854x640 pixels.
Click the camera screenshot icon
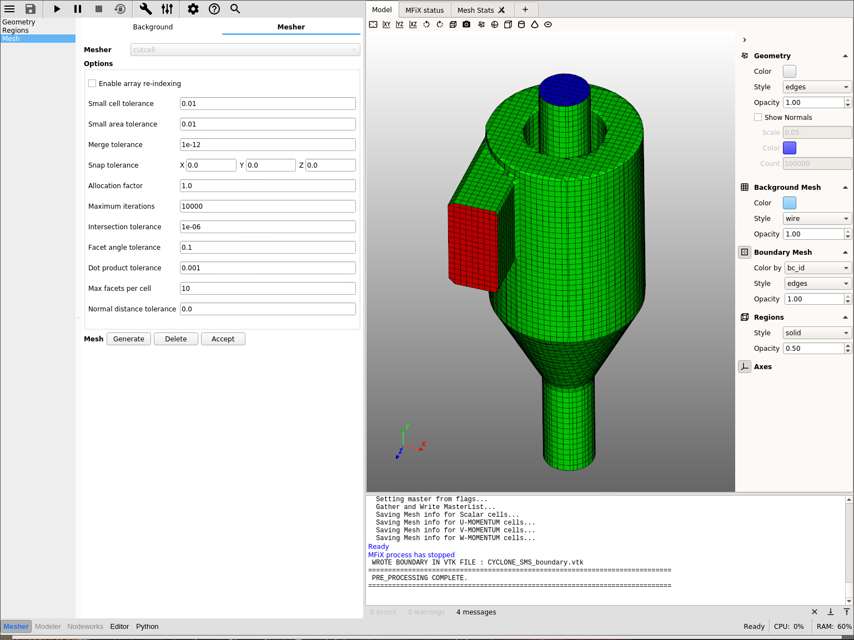pos(466,24)
